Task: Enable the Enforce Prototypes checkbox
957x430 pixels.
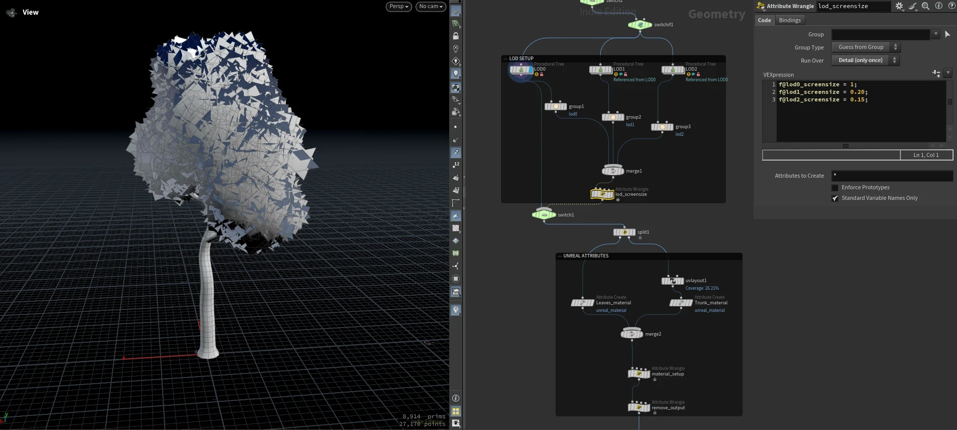Action: click(835, 188)
